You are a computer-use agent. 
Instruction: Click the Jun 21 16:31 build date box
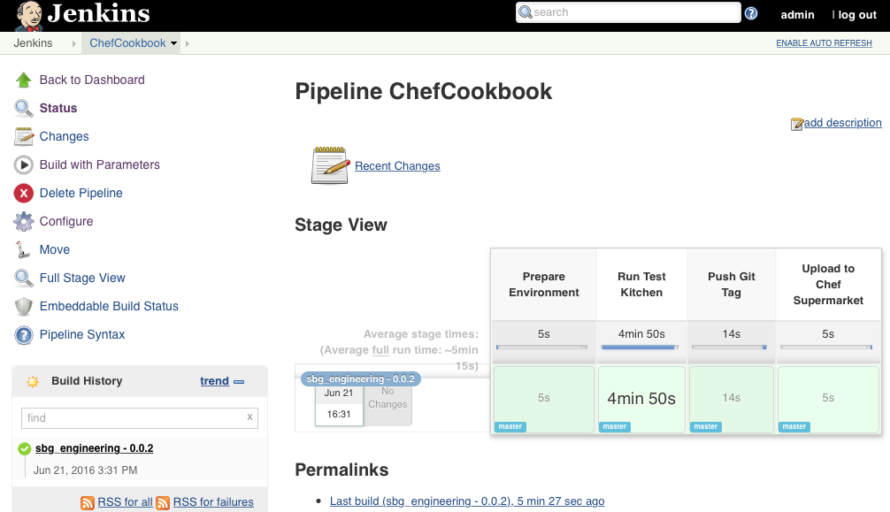(x=339, y=404)
